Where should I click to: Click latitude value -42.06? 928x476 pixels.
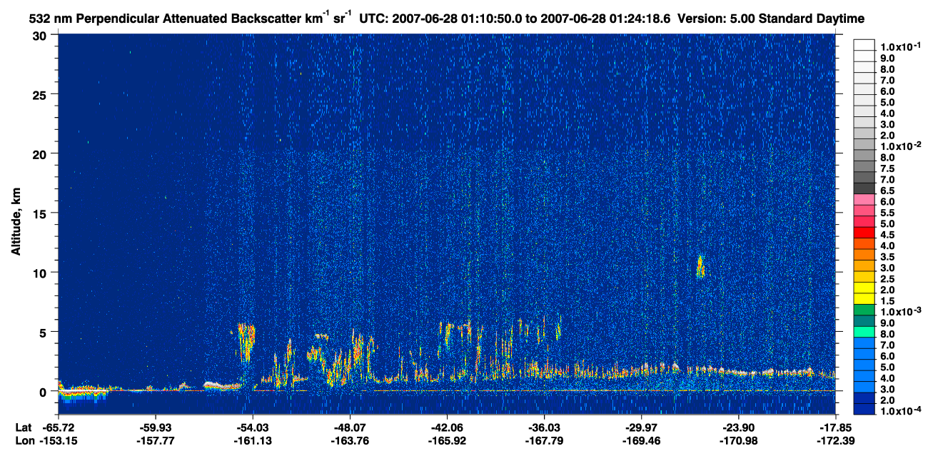447,427
